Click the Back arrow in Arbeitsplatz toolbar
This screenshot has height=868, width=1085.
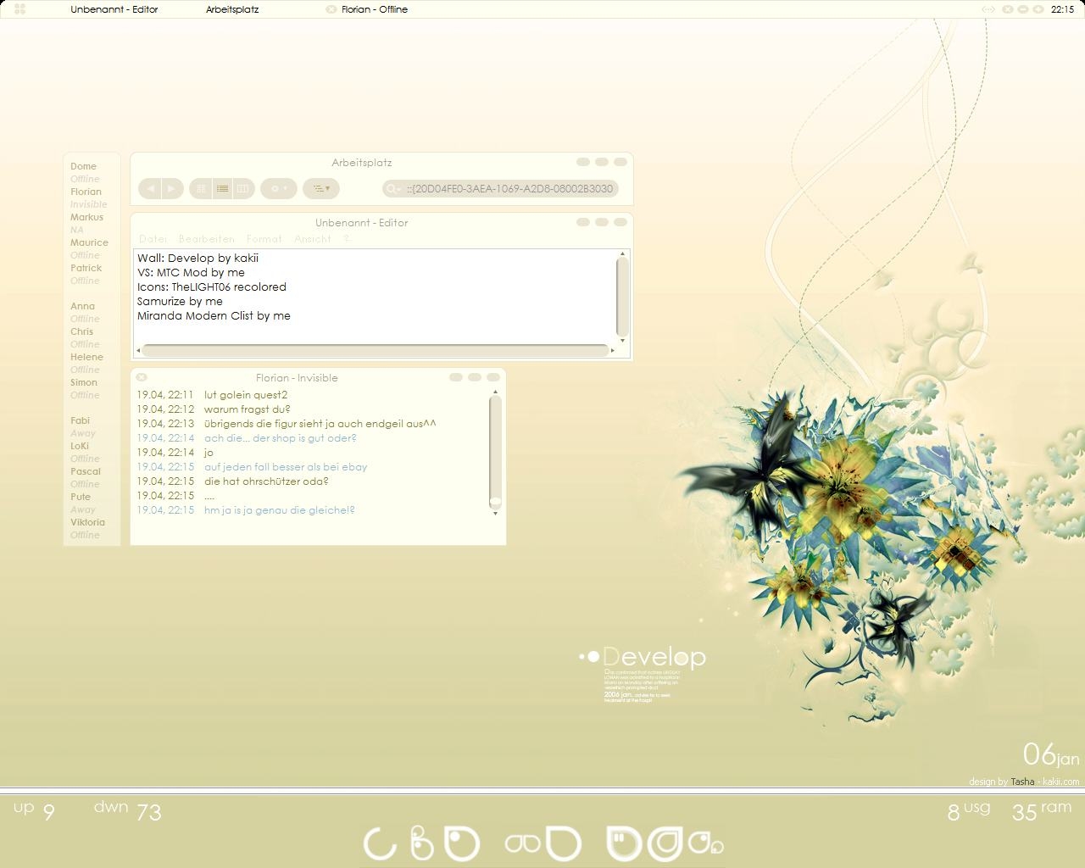[x=151, y=188]
